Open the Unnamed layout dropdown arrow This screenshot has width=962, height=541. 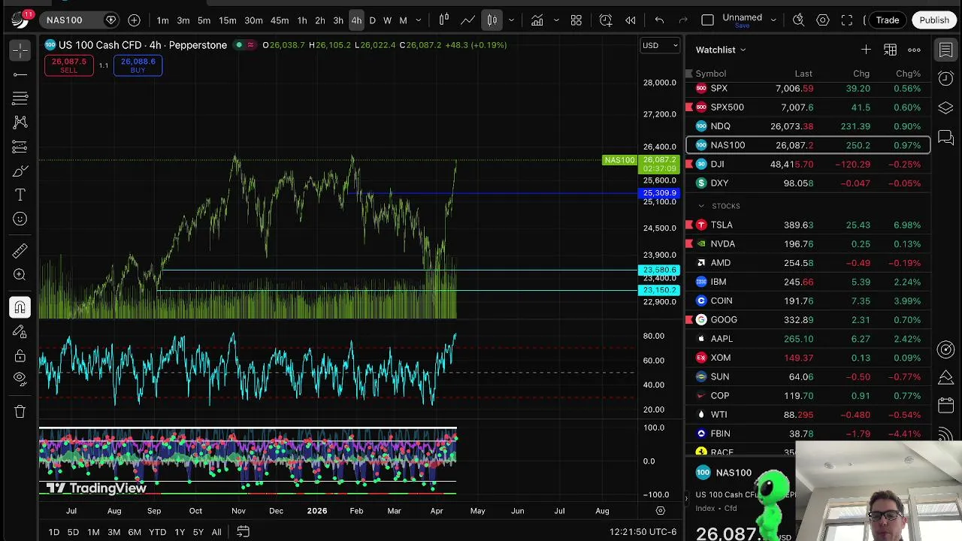tap(773, 20)
